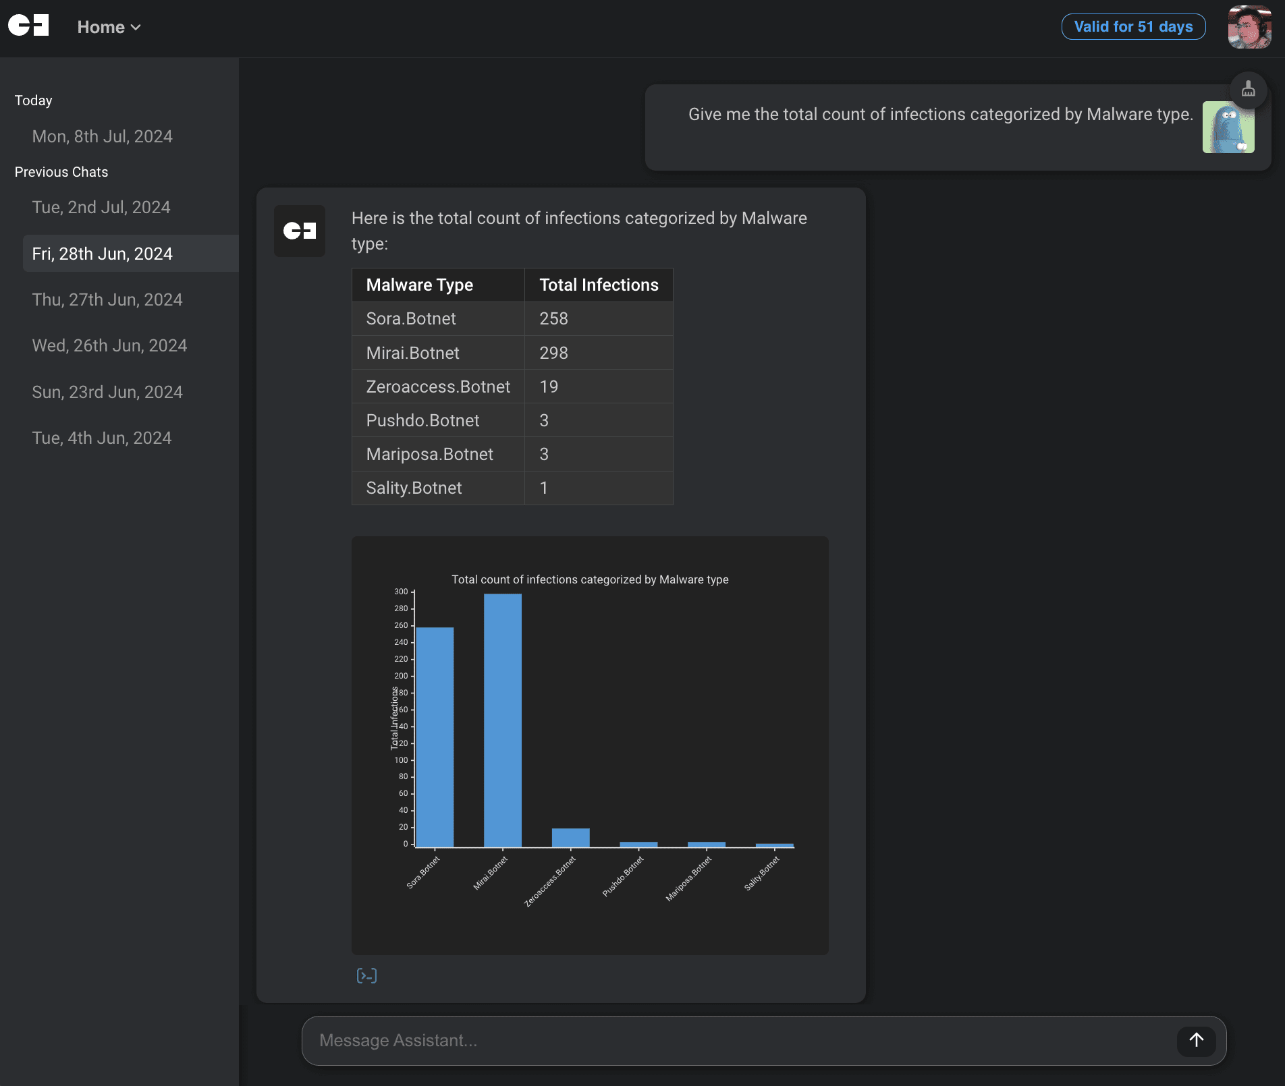The image size is (1285, 1086).
Task: Open the user profile avatar
Action: click(1249, 27)
